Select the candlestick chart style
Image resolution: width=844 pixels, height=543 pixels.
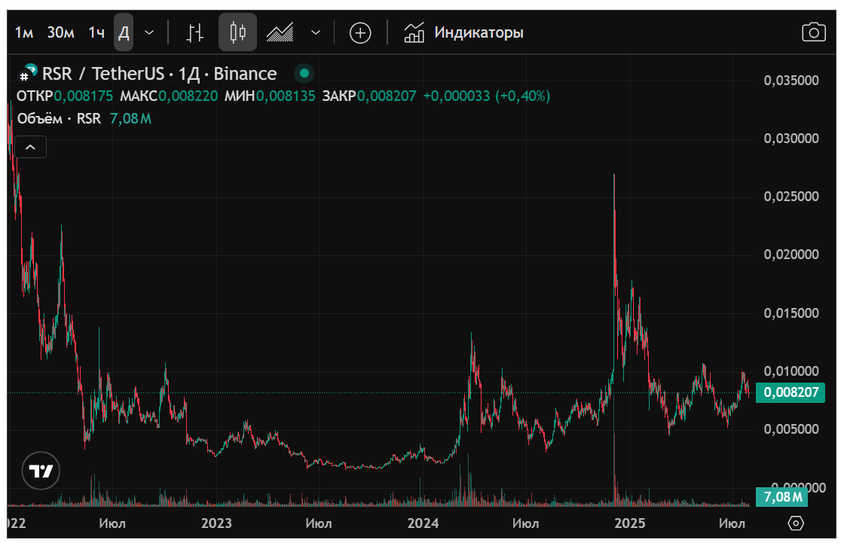(x=237, y=33)
